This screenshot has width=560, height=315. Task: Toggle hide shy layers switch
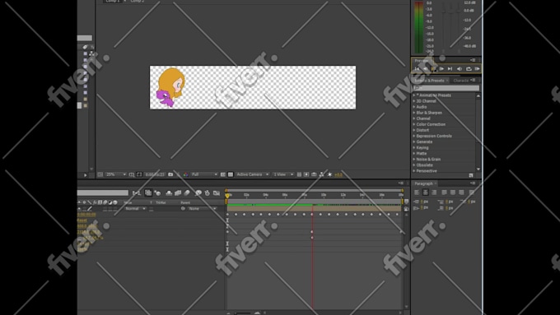169,193
